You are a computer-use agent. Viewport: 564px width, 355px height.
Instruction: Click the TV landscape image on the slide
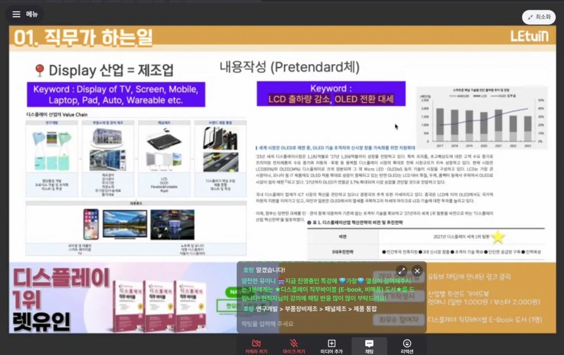pyautogui.click(x=125, y=224)
